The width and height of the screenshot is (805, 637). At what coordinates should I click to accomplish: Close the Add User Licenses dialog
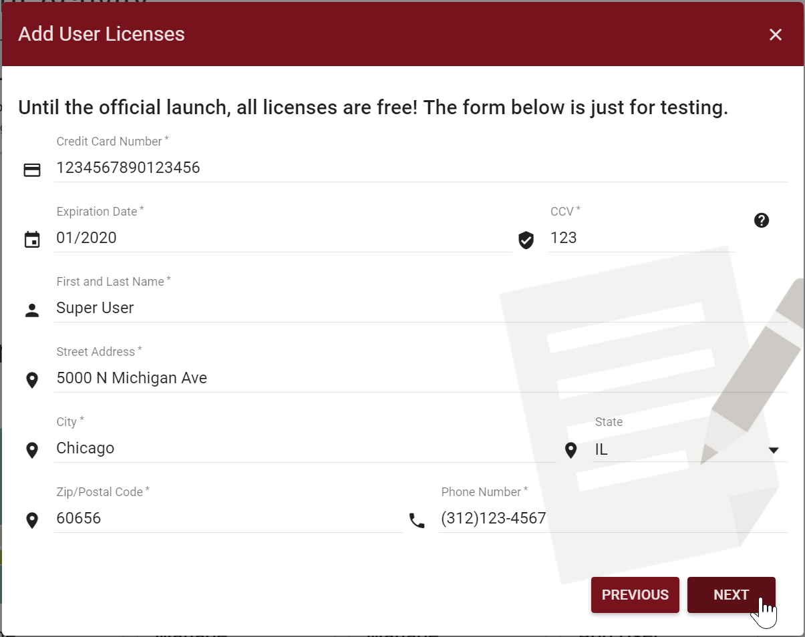pos(775,35)
